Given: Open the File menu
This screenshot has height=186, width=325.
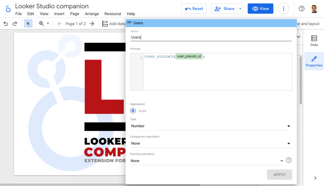Looking at the screenshot, I should point(18,14).
